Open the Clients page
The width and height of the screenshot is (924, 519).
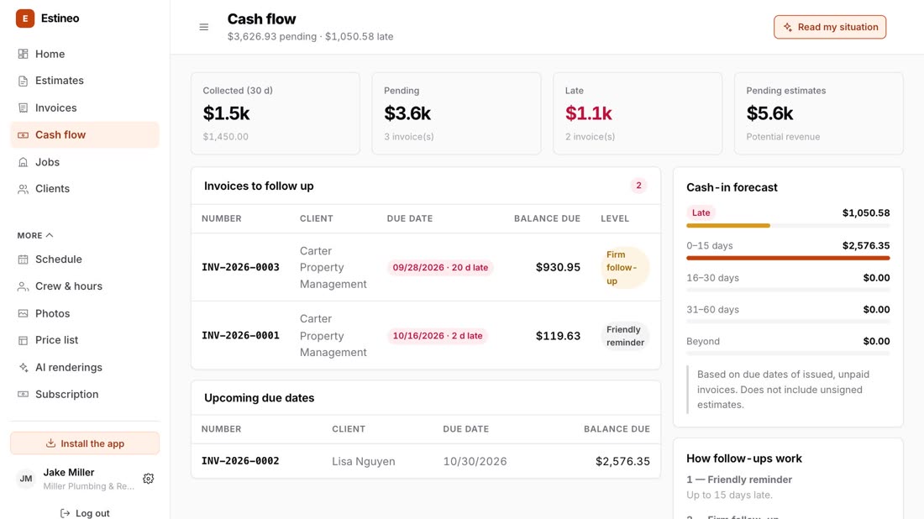point(85,189)
